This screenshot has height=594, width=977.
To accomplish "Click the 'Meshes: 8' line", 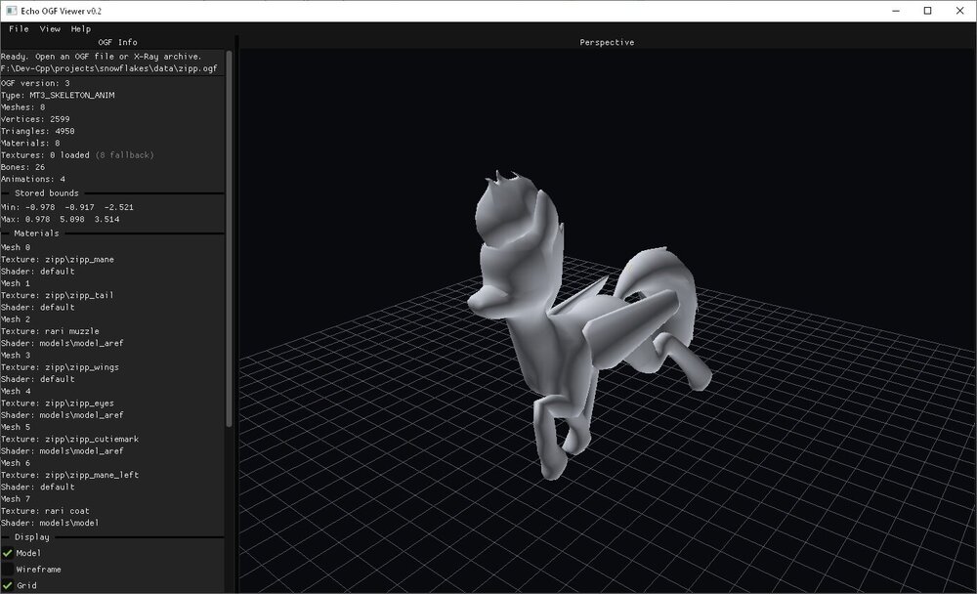I will pyautogui.click(x=23, y=106).
